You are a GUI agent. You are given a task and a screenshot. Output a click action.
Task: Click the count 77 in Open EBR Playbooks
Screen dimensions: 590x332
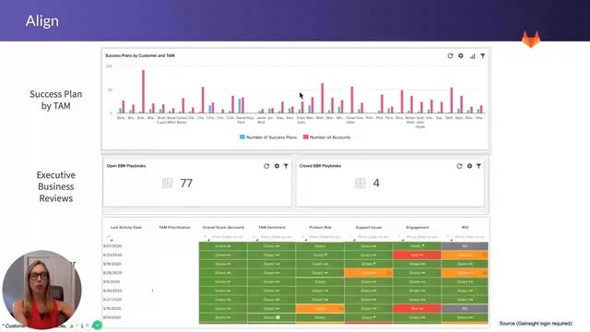point(186,184)
